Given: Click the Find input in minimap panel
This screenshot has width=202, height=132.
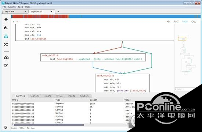Looking at the screenshot, I should (185, 89).
